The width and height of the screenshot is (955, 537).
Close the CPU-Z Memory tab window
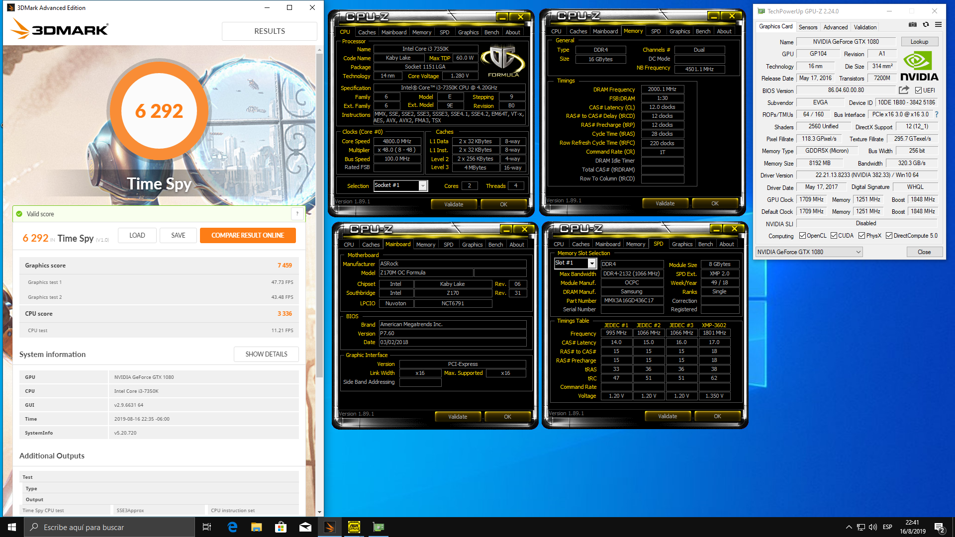732,16
